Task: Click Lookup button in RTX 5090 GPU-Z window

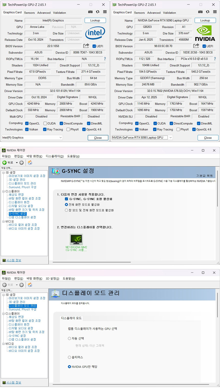Action: [x=205, y=20]
